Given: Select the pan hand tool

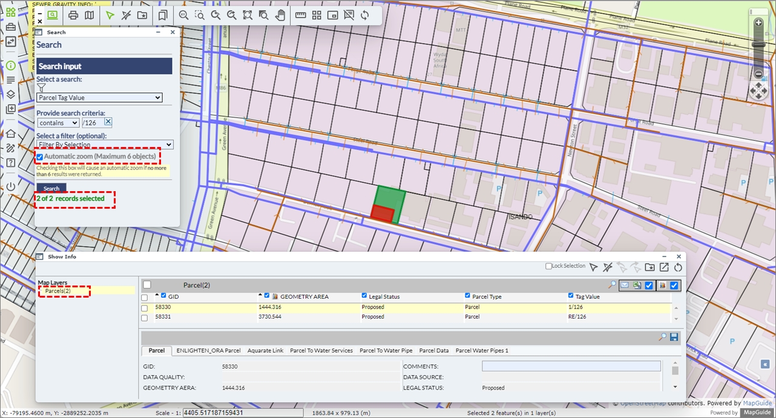Looking at the screenshot, I should tap(280, 15).
